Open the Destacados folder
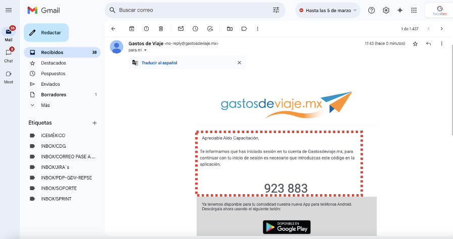 tap(54, 63)
